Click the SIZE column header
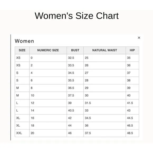Screen dimensions: 153x153 click(x=22, y=50)
